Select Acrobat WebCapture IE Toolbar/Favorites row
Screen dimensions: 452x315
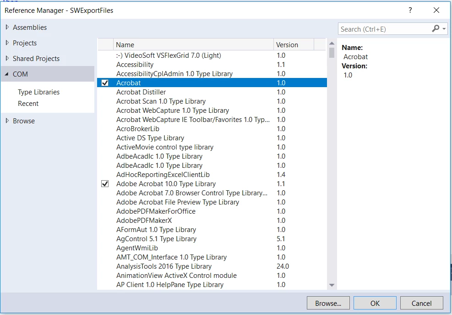tap(212, 120)
